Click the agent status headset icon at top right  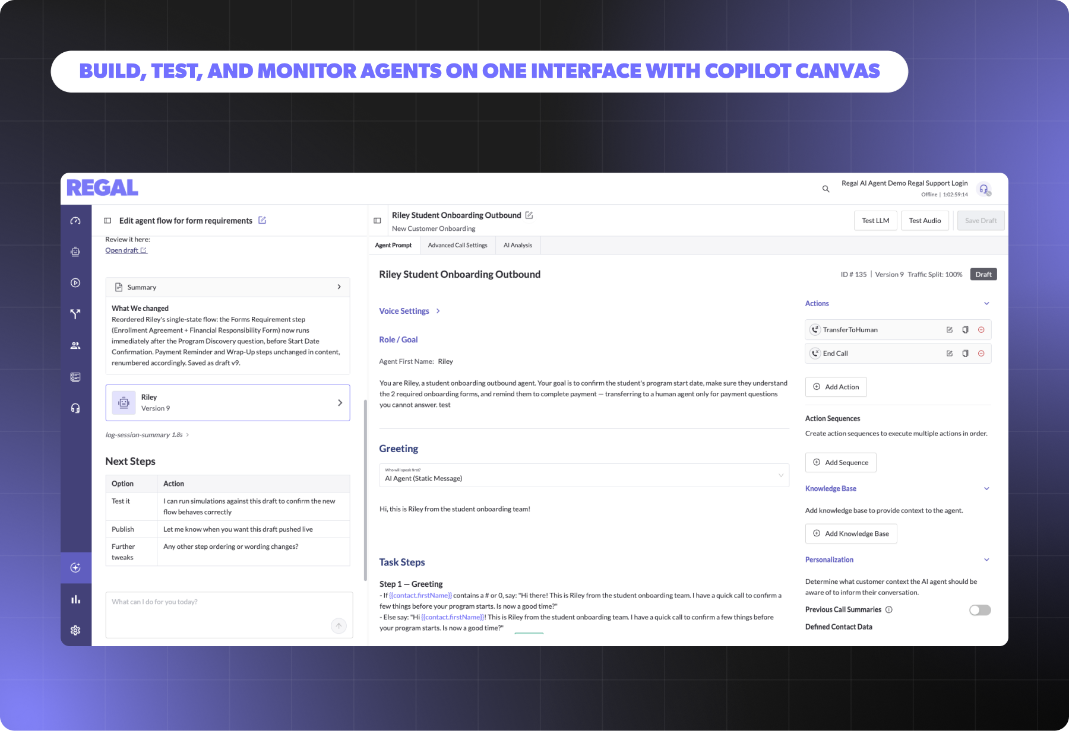984,189
